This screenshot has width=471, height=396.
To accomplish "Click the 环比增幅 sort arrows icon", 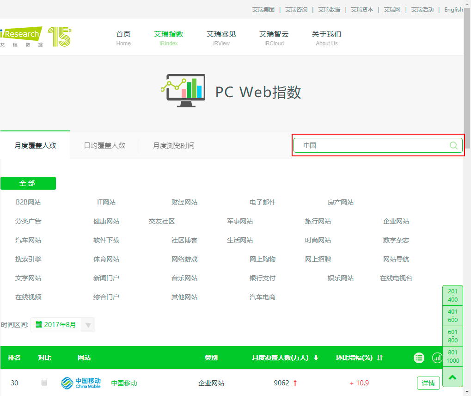I will click(x=380, y=358).
